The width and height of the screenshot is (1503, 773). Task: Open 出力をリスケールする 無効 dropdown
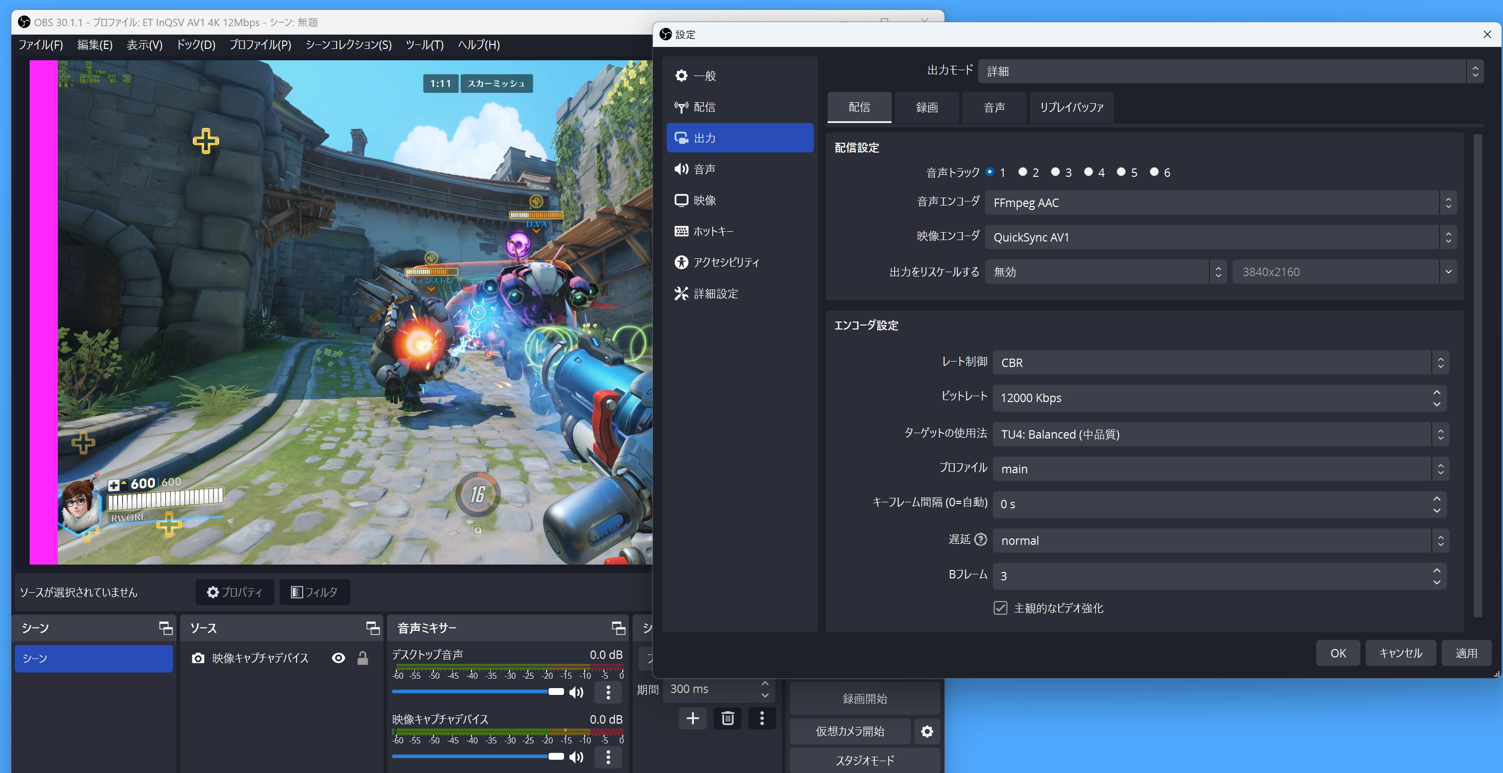[1105, 272]
